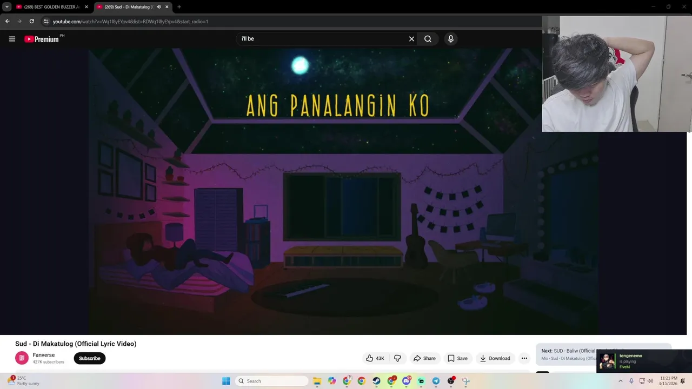
Task: Expand the tab search dropdown arrow
Action: click(x=6, y=7)
